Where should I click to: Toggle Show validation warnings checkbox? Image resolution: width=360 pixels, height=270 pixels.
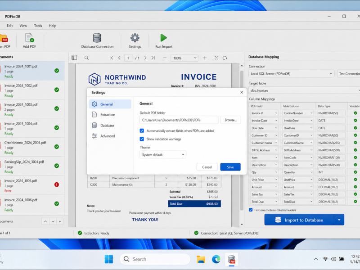[142, 139]
